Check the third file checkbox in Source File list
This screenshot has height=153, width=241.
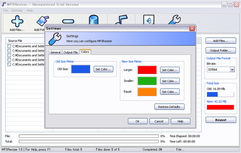[9, 55]
